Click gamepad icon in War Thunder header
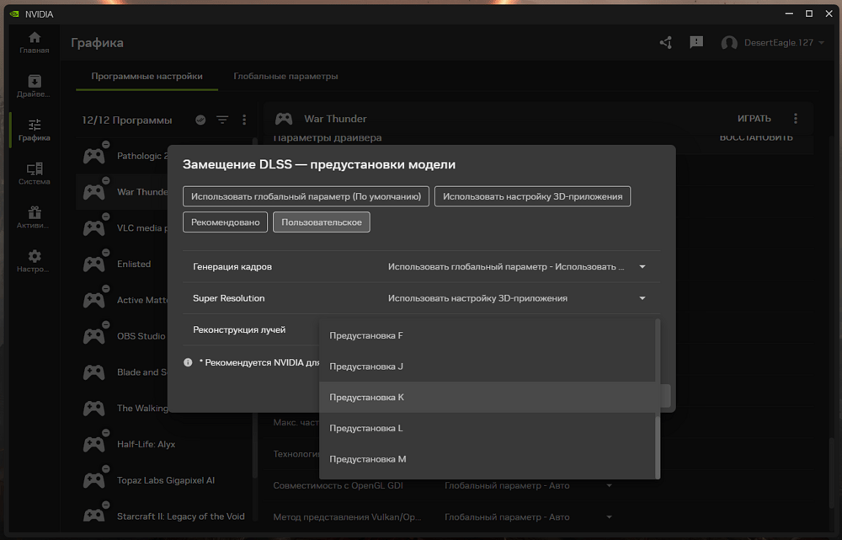Image resolution: width=842 pixels, height=540 pixels. click(284, 118)
